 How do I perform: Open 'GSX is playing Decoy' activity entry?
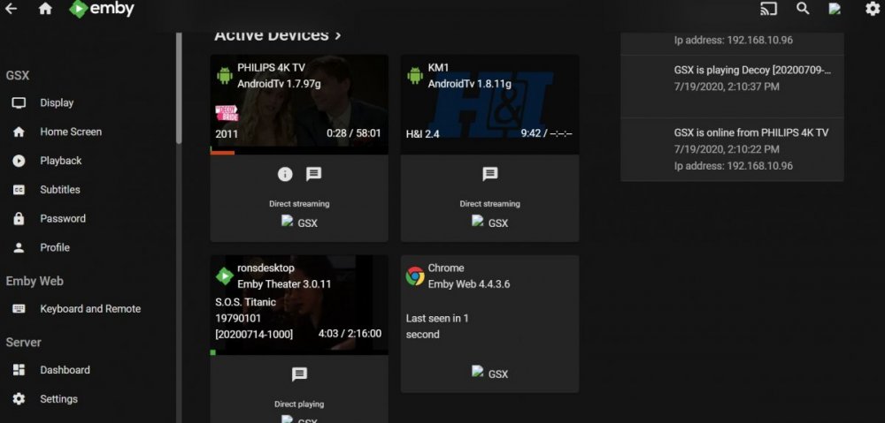tap(732, 87)
